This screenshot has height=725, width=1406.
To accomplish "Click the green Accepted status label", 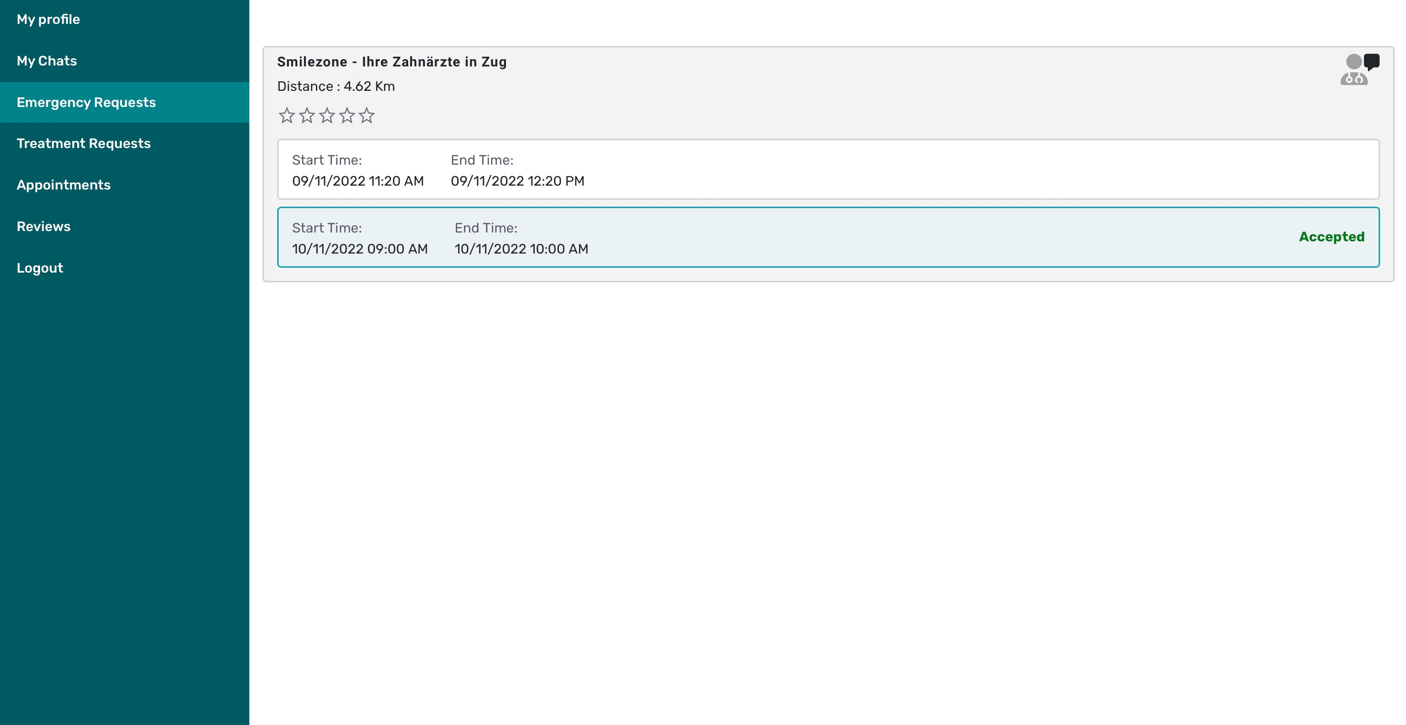I will click(x=1331, y=237).
